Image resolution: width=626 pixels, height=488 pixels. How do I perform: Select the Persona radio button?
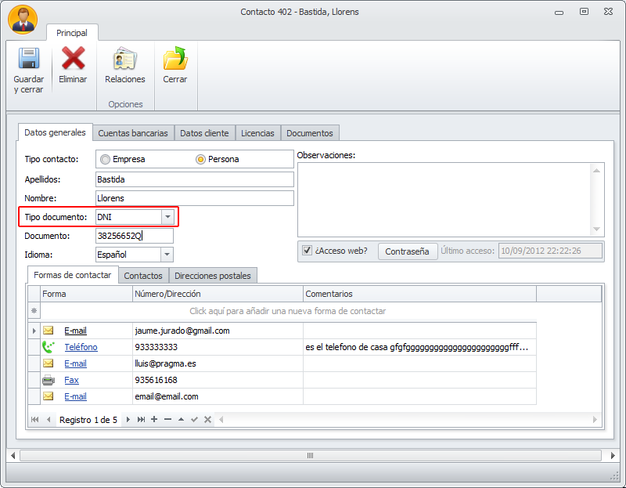(x=200, y=160)
